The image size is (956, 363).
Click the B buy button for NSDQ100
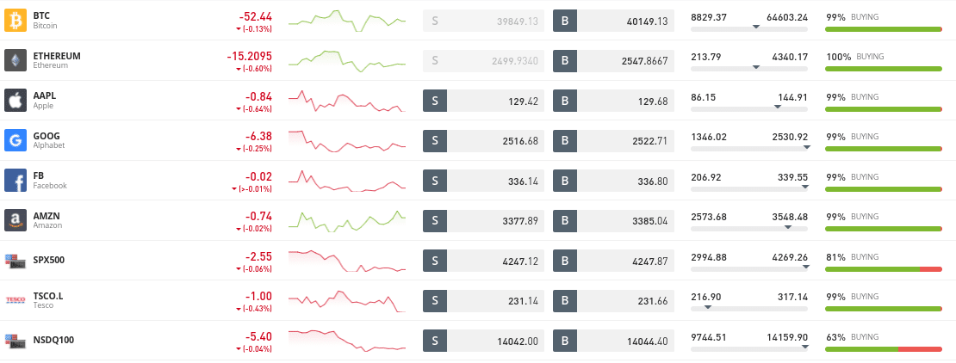[x=565, y=341]
